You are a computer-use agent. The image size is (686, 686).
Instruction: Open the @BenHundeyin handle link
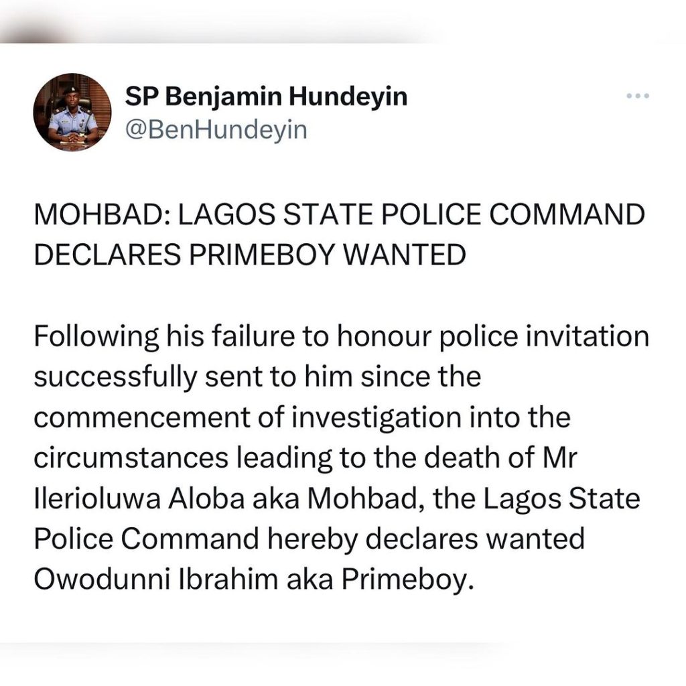tap(216, 130)
